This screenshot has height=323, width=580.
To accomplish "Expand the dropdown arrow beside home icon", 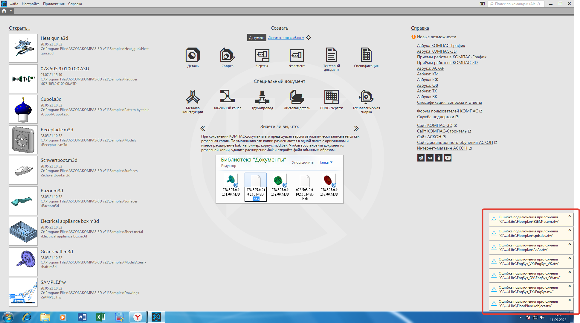I will pyautogui.click(x=11, y=11).
